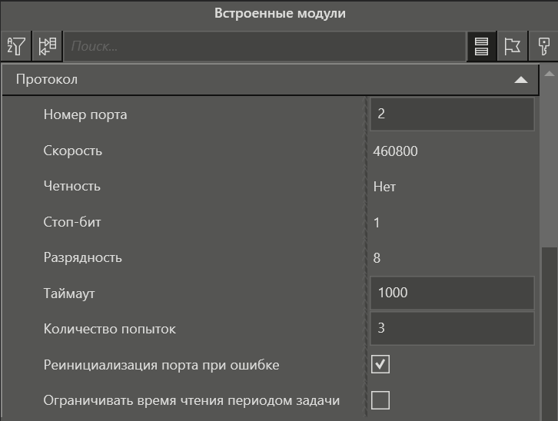
Task: Enable Ограничивать время чтения периодом задачи
Action: click(380, 400)
